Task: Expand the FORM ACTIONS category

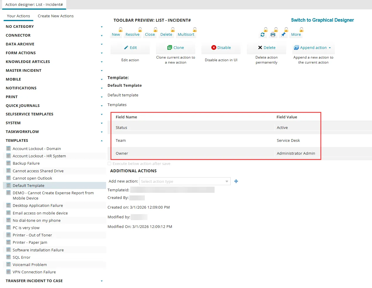Action: (102, 53)
